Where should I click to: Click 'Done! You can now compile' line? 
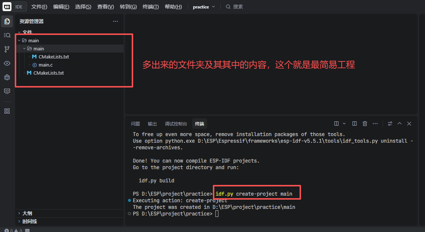(196, 161)
